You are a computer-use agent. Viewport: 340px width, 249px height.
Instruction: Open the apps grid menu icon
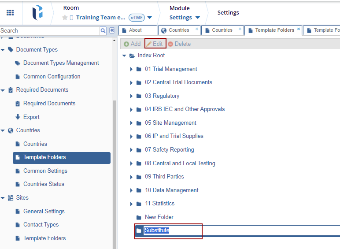point(10,13)
